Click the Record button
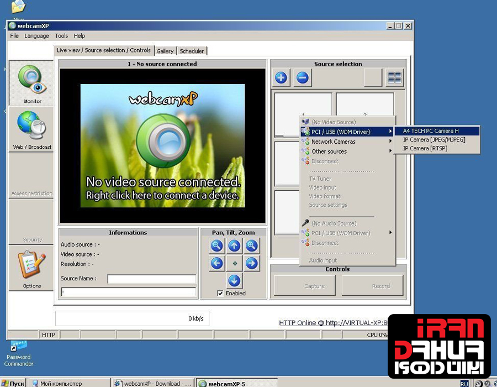This screenshot has height=387, width=497. (372, 286)
